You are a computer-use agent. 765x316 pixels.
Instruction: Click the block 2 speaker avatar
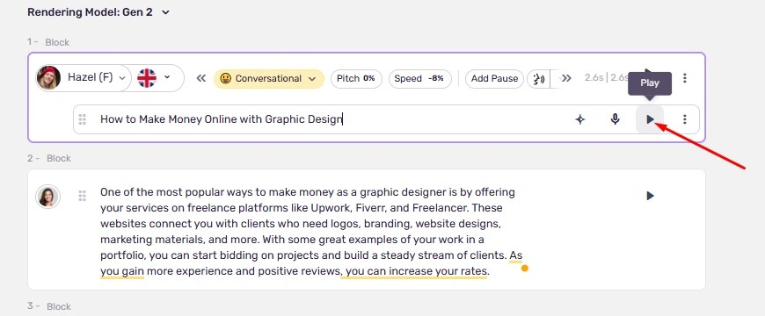[47, 197]
